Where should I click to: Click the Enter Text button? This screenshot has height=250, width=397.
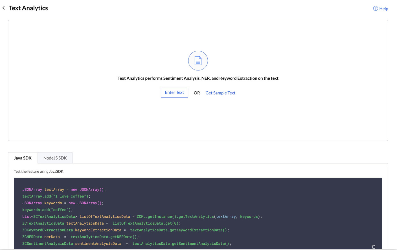(x=174, y=92)
